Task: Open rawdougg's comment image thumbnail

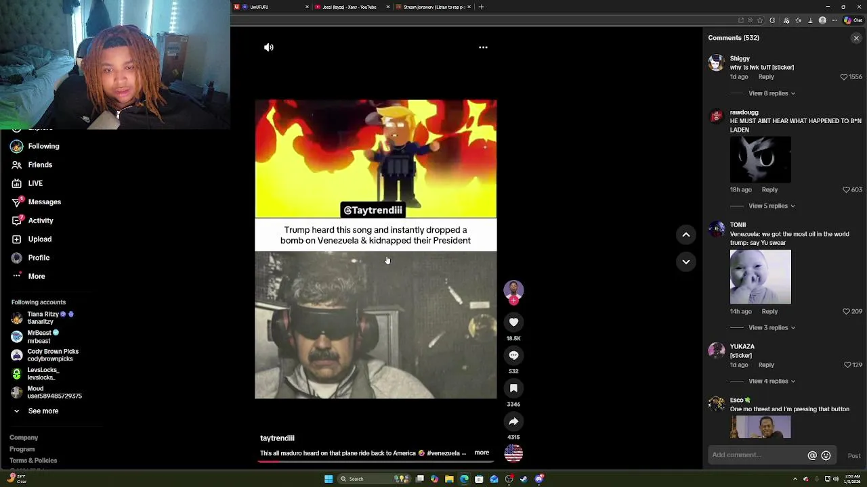Action: 760,160
